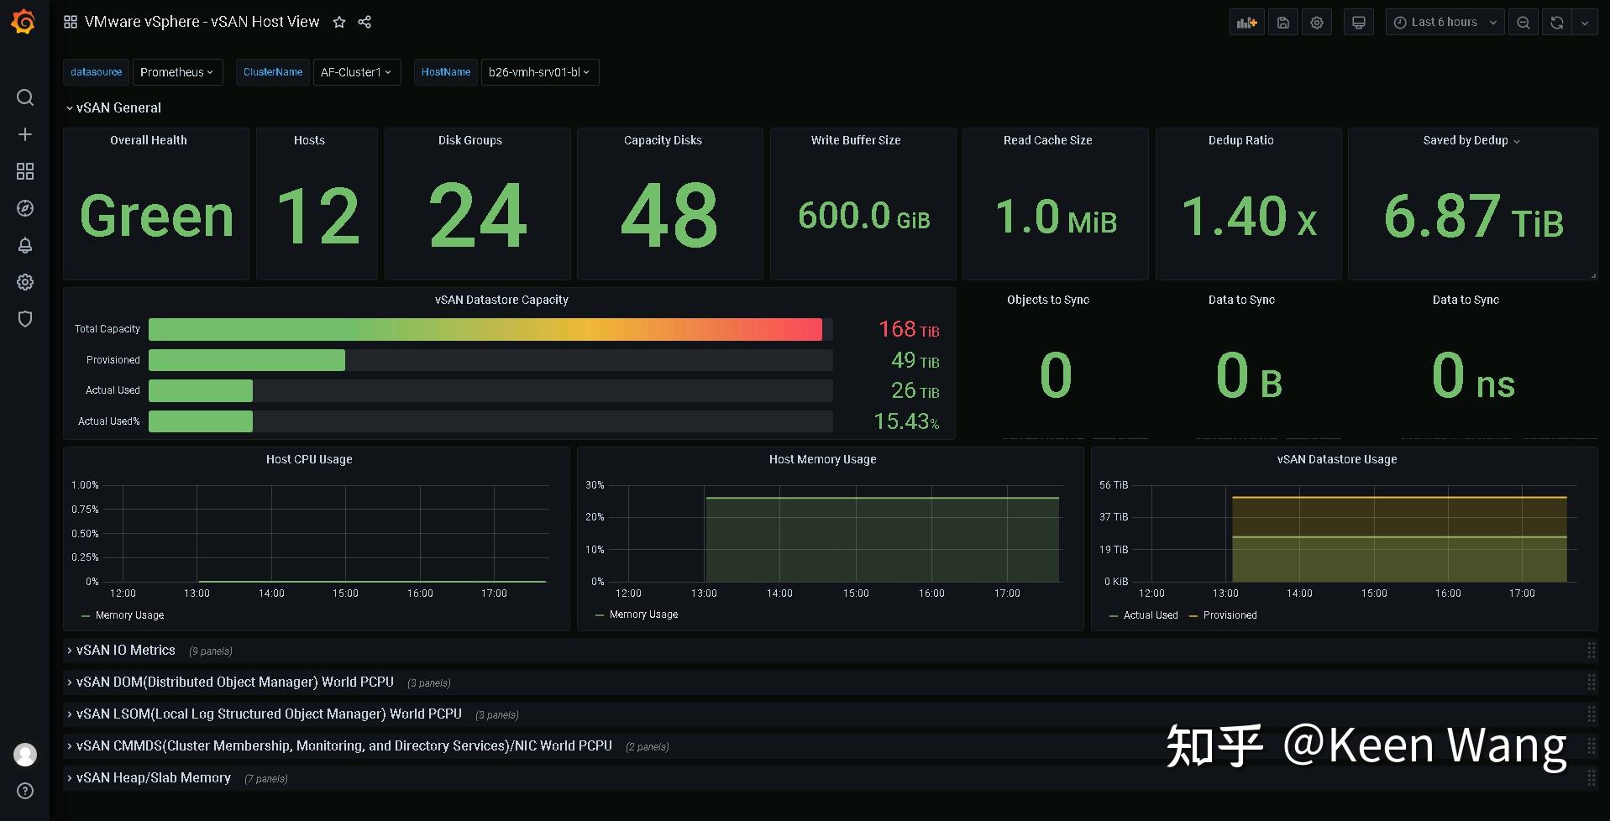The height and width of the screenshot is (821, 1610).
Task: Click the Create (plus) icon in sidebar
Action: pos(24,133)
